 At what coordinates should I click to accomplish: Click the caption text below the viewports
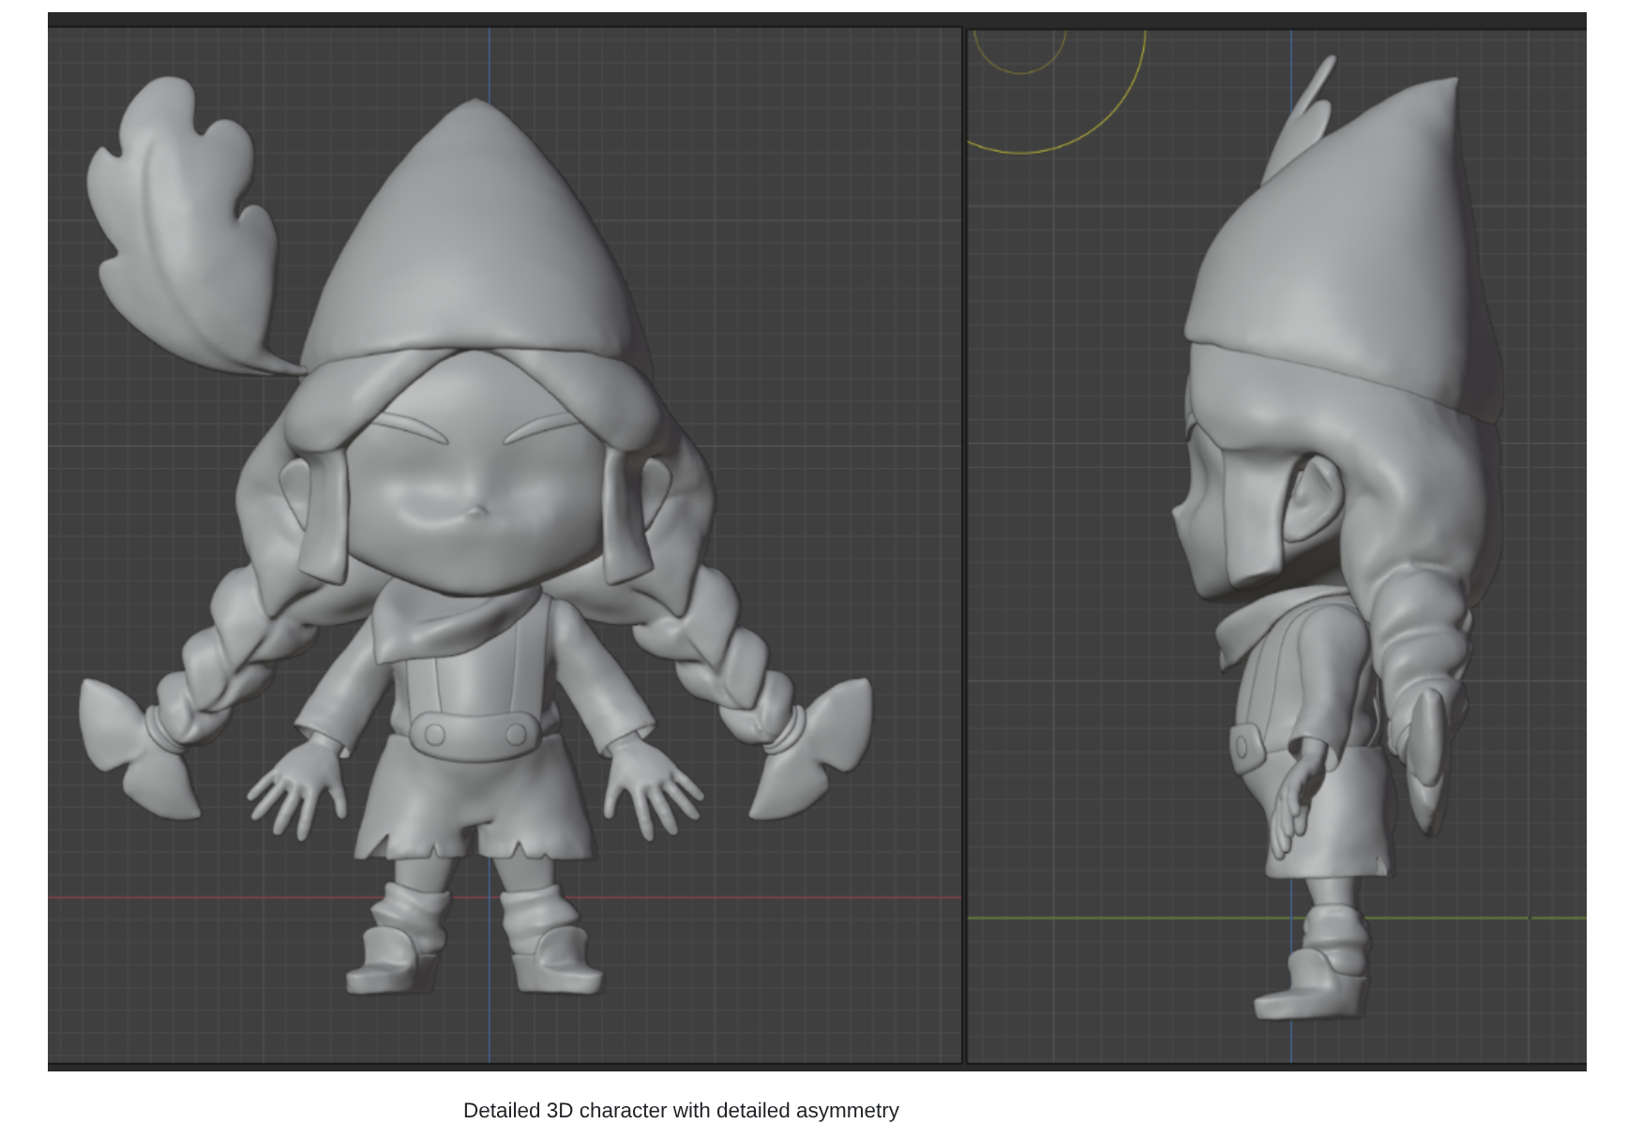681,1111
